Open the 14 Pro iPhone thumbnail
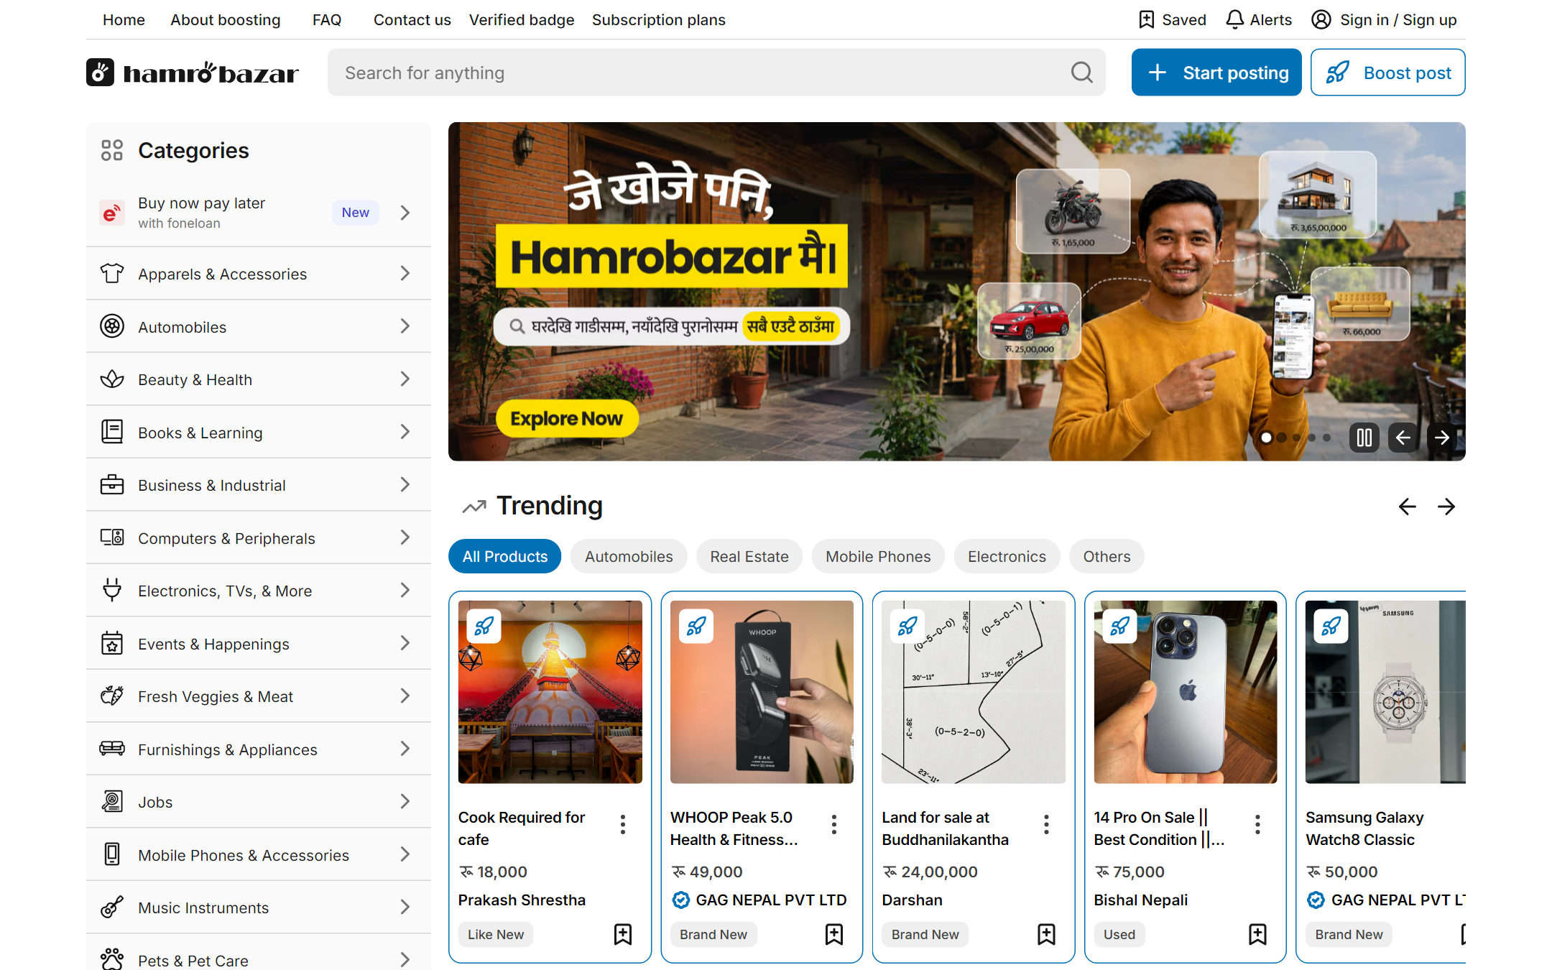 coord(1186,692)
